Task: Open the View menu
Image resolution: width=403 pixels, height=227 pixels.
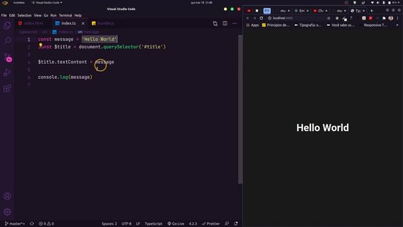Action: coord(38,15)
